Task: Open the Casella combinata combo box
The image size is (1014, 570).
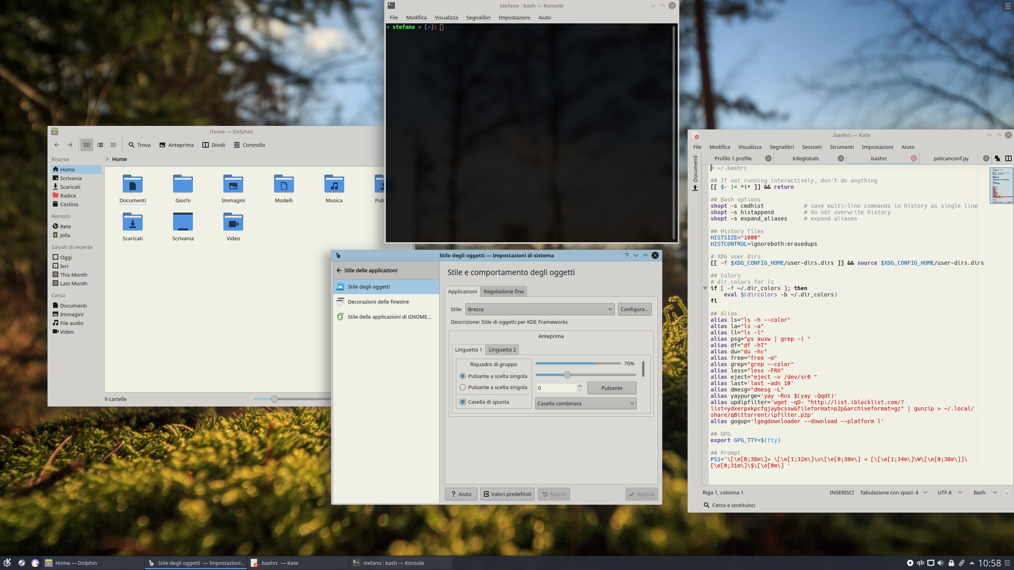Action: coord(586,403)
